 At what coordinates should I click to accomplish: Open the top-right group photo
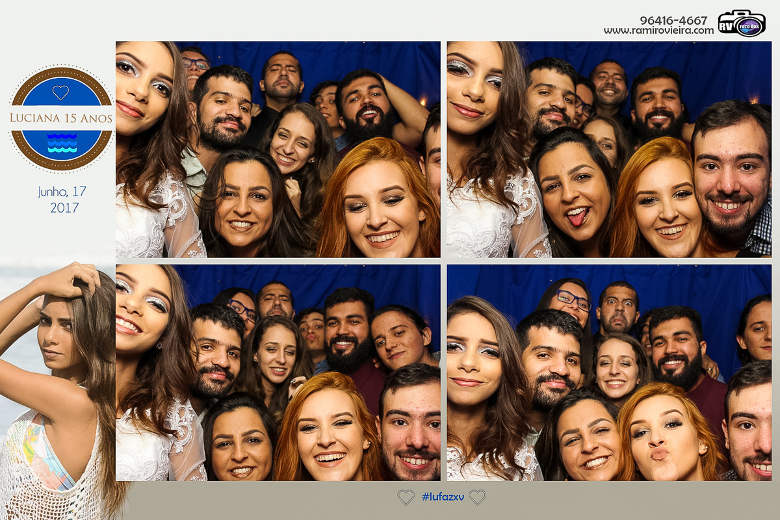pos(608,149)
